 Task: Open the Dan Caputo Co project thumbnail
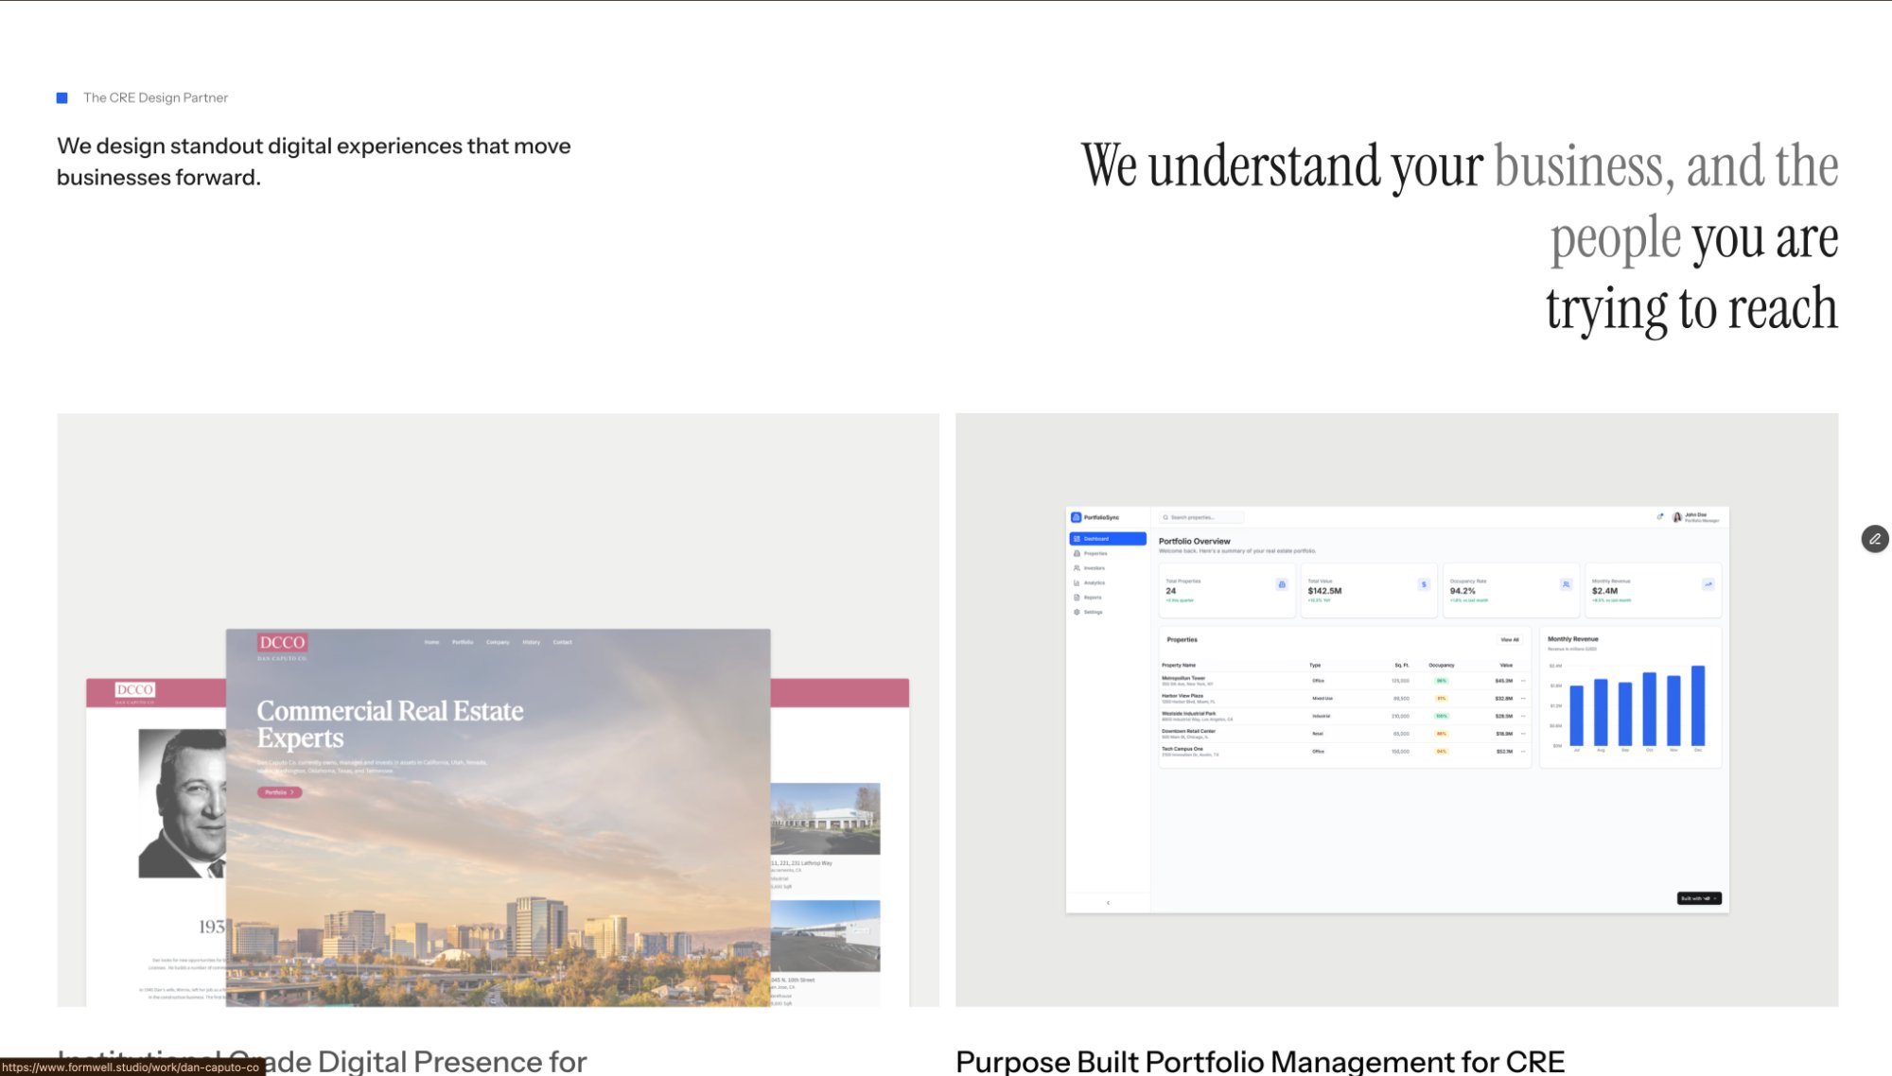click(x=498, y=709)
